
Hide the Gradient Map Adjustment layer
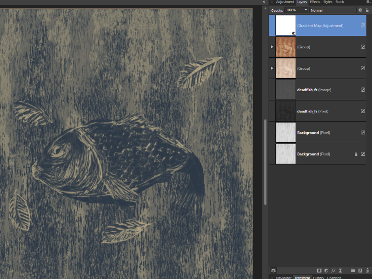[x=363, y=26]
